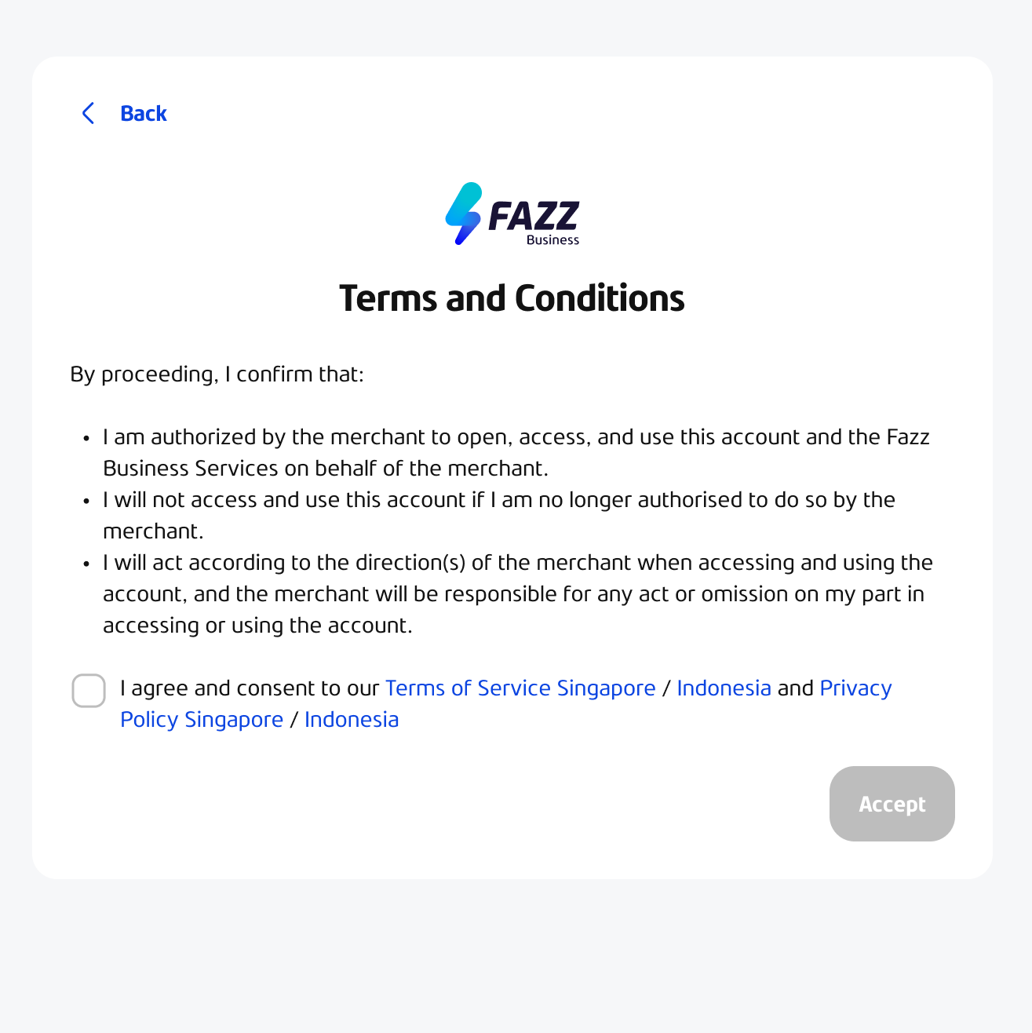Enable the 'I agree and consent' checkbox

(x=88, y=691)
